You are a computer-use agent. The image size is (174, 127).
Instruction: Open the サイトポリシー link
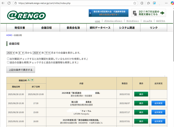[133, 21]
